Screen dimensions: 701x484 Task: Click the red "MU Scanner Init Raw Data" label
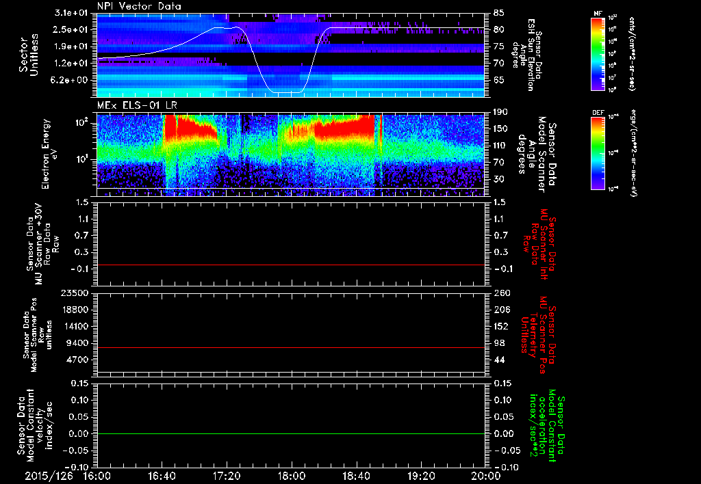click(x=539, y=244)
